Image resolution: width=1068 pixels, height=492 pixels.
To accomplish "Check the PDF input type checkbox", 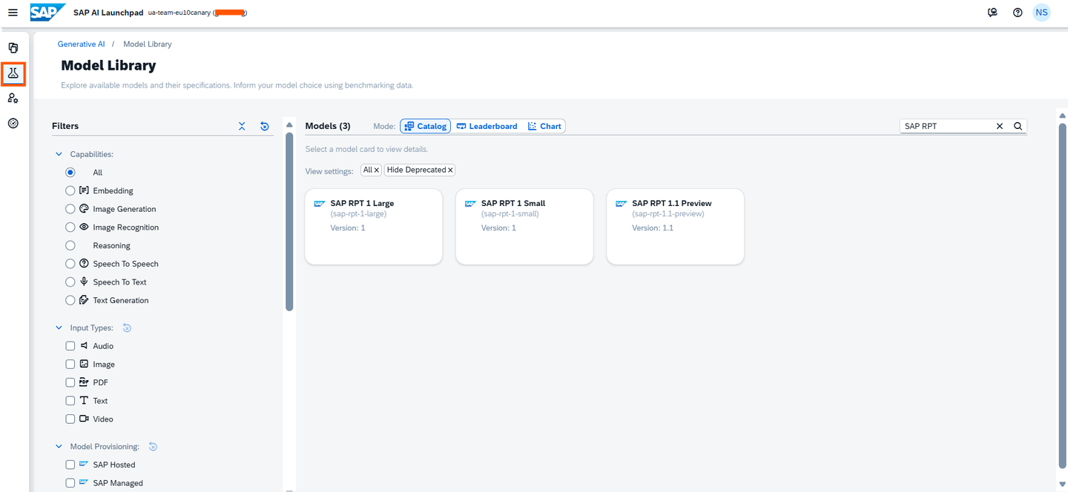I will [x=70, y=382].
